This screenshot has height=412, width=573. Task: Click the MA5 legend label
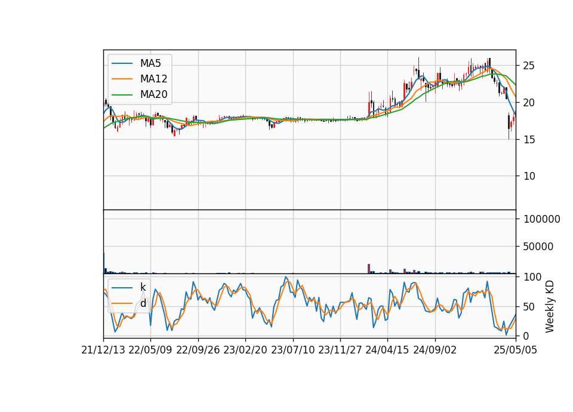coord(150,63)
